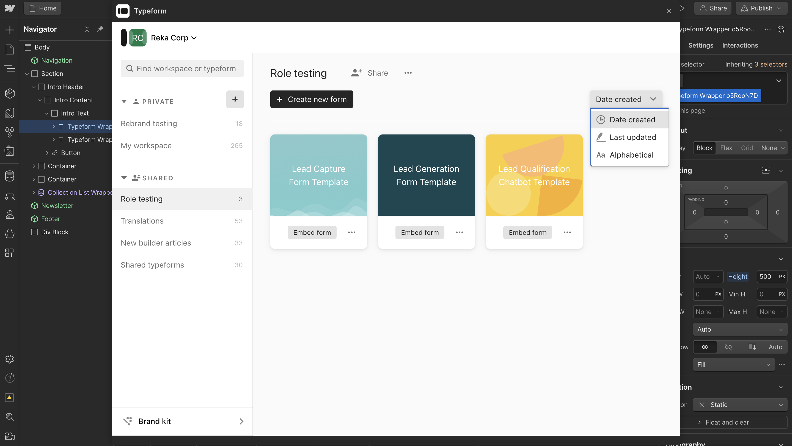Set display to Grid
Screen dimensions: 792x446
pyautogui.click(x=747, y=148)
